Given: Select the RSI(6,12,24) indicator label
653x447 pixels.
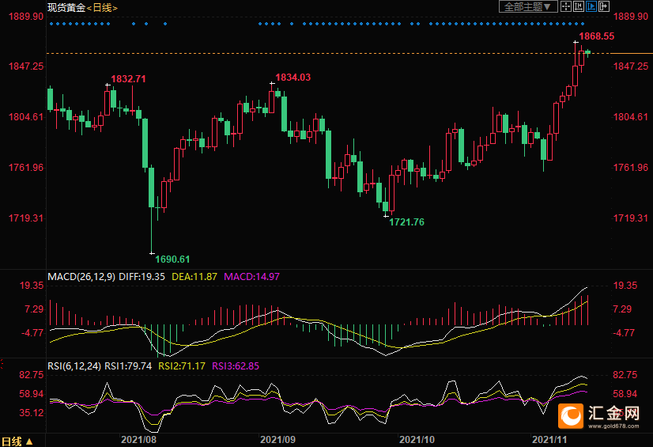Looking at the screenshot, I should [x=74, y=366].
